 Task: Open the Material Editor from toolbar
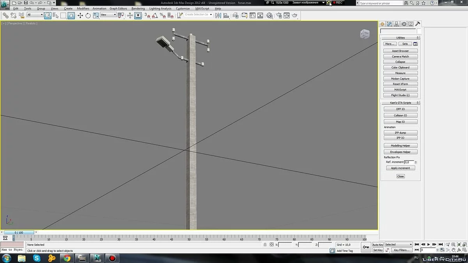click(269, 16)
